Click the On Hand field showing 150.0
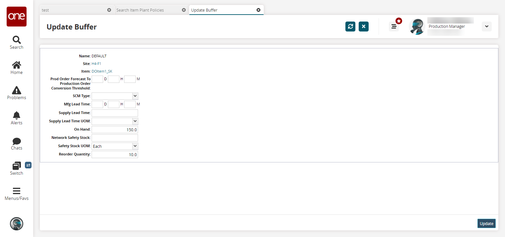The image size is (505, 237). coord(115,130)
